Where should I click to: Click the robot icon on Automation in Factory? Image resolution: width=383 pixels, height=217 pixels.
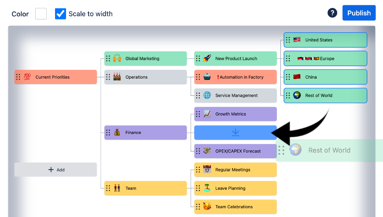pyautogui.click(x=207, y=77)
